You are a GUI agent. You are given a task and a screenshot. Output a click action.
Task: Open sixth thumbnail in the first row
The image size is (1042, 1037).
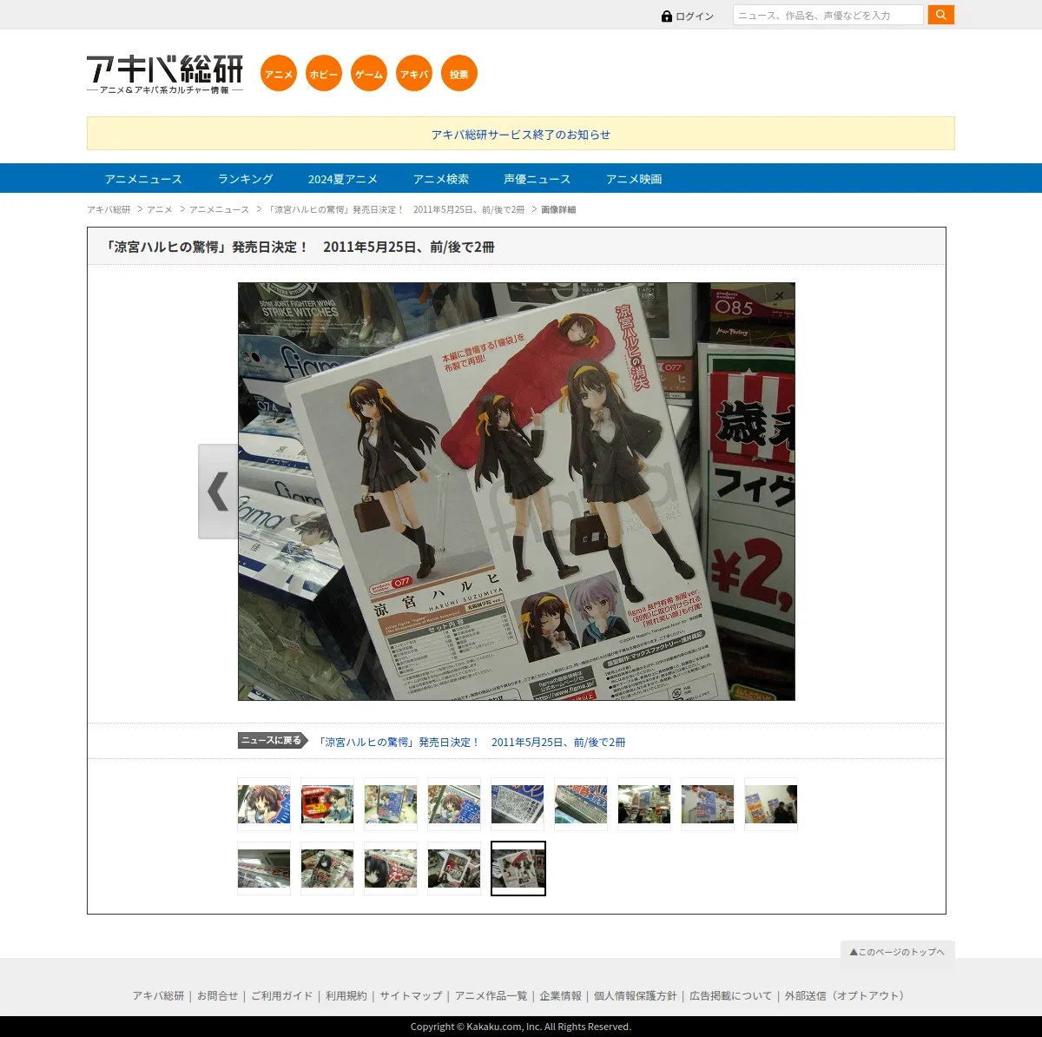(x=581, y=804)
